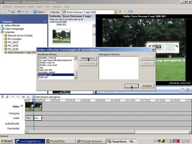Click the audio levels icon
Viewport: 192px width, 144px height.
pyautogui.click(x=3, y=97)
